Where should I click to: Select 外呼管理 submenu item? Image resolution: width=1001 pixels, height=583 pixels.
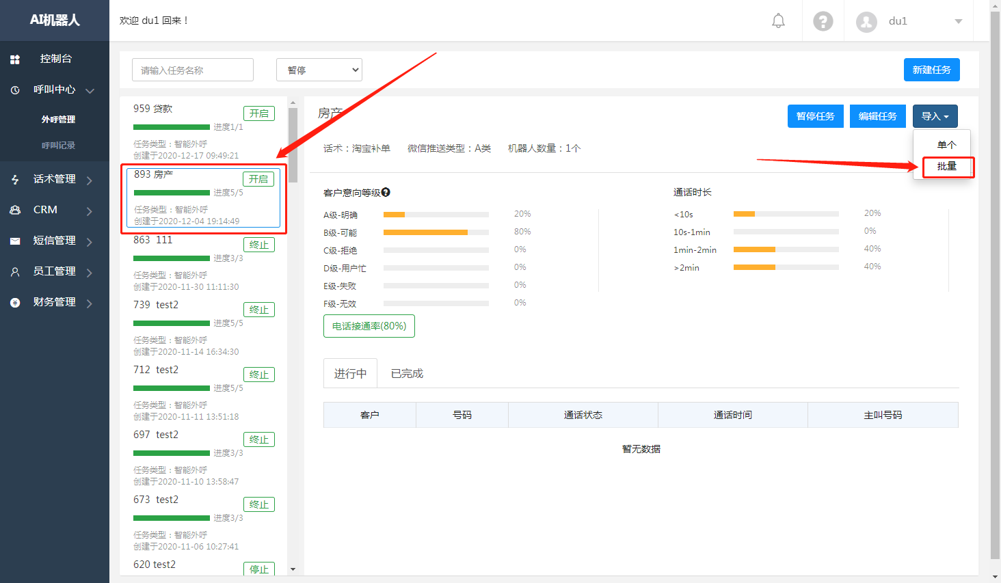pos(58,119)
